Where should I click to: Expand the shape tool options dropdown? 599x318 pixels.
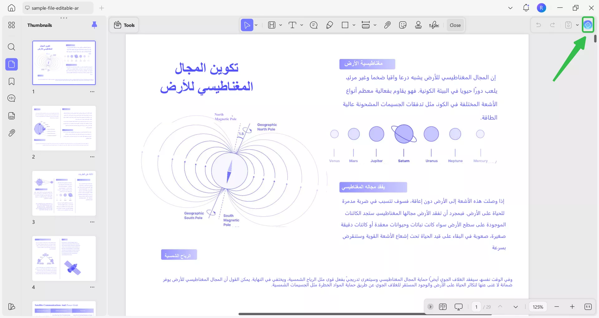pos(353,25)
